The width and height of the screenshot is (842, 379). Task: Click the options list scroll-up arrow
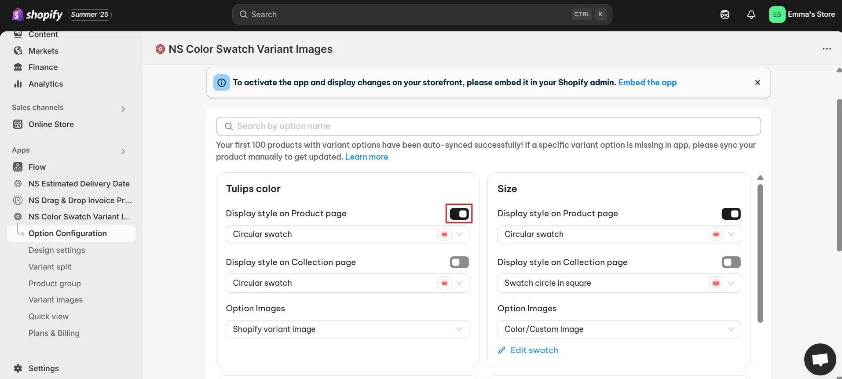[760, 178]
